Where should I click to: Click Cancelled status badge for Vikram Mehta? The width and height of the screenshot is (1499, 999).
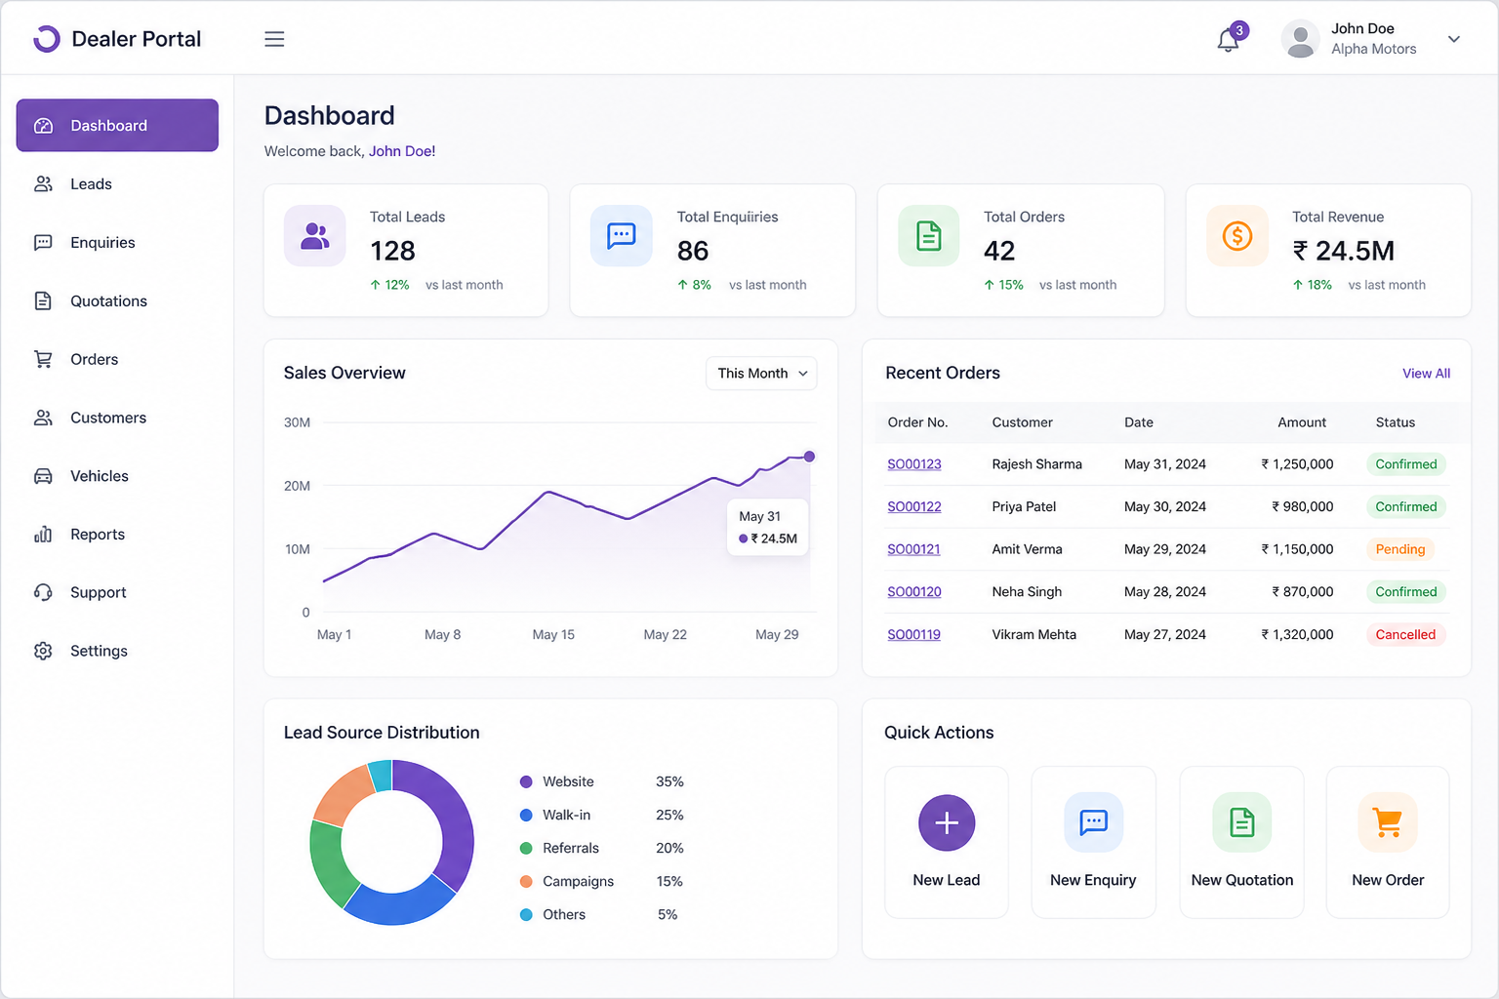tap(1405, 635)
